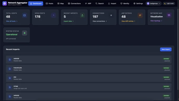Image resolution: width=179 pixels, height=101 pixels.
Task: Click the New Import button
Action: (166, 49)
